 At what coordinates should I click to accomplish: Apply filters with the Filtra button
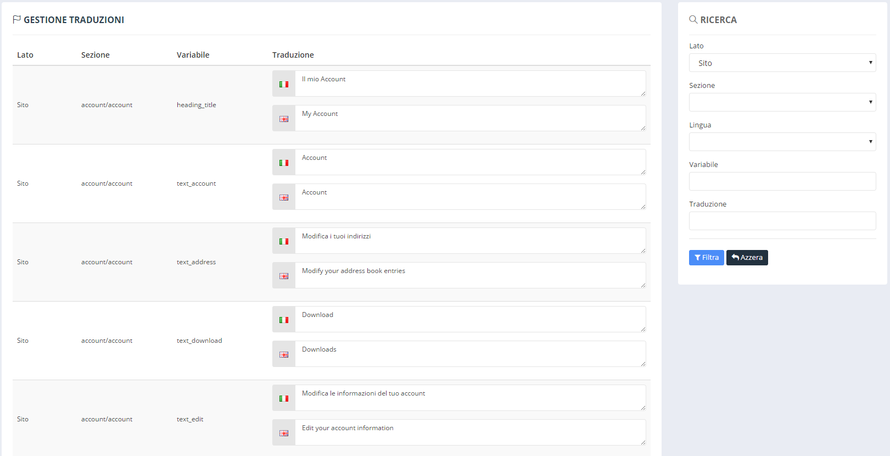[706, 258]
